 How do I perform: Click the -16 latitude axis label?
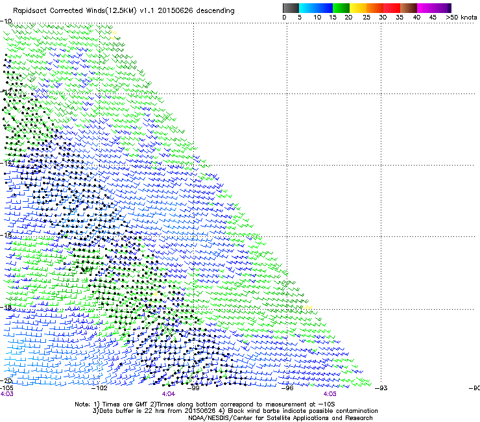[x=6, y=235]
